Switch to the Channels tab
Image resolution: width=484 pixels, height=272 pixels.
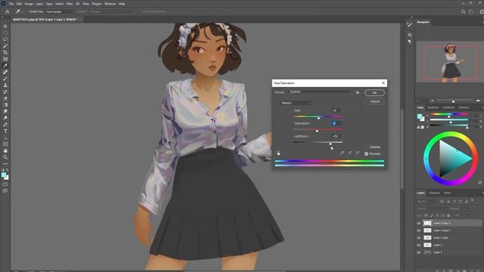point(434,193)
